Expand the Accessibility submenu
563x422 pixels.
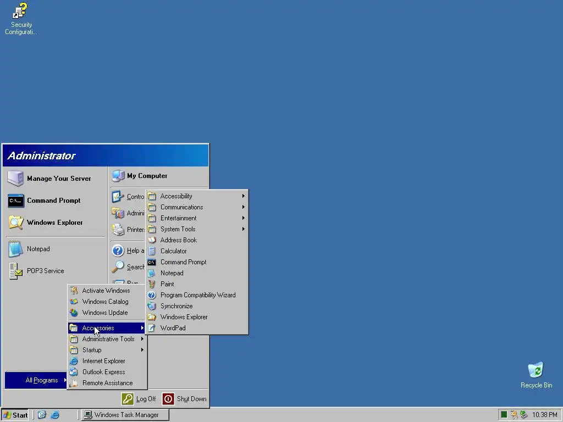197,196
